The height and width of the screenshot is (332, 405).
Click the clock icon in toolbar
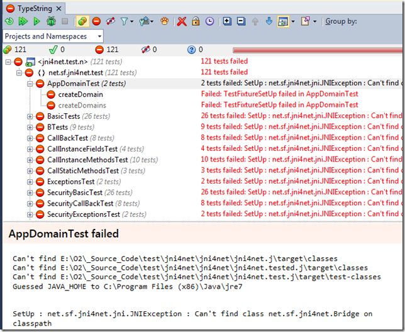point(209,21)
